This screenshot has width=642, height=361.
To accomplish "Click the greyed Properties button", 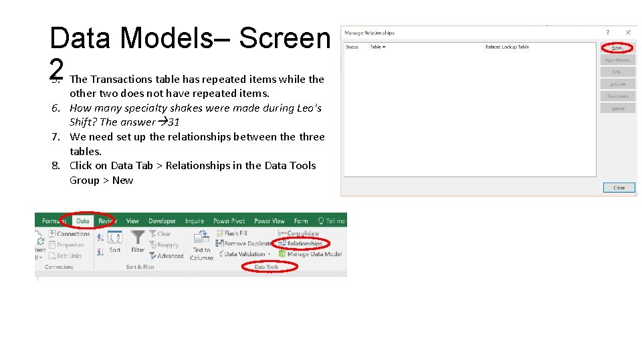I will pos(66,245).
